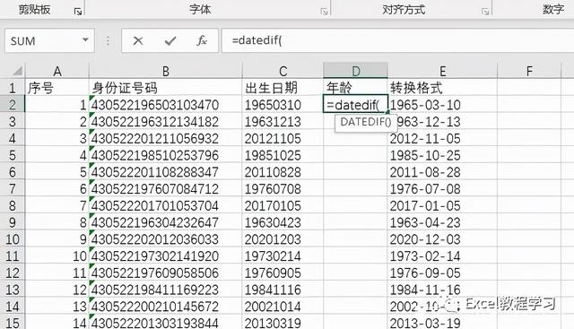Screen dimensions: 574x329
Task: Click the 身份证号码 header cell
Action: click(x=165, y=88)
